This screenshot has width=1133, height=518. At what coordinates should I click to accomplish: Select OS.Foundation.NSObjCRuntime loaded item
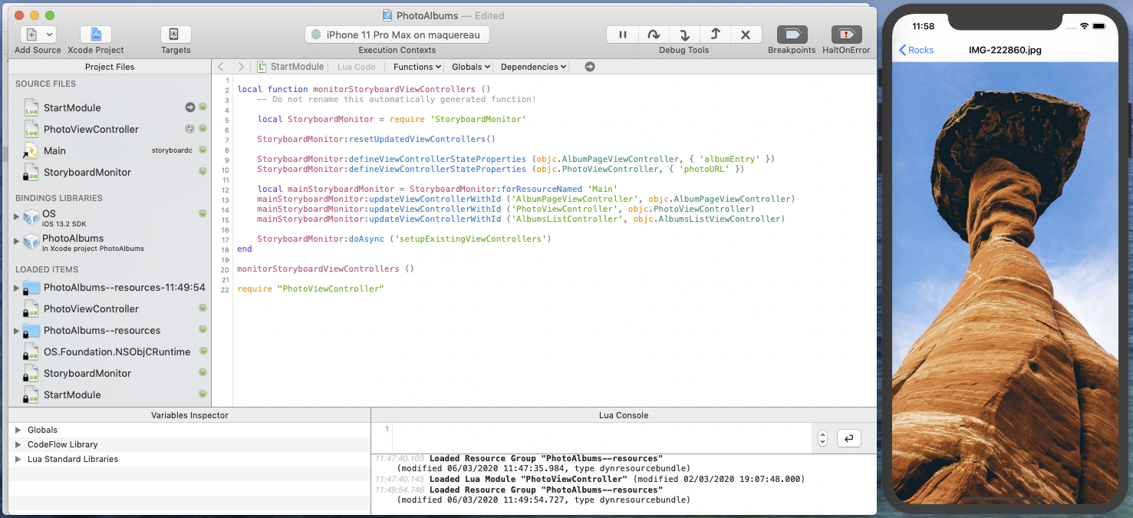(x=117, y=351)
